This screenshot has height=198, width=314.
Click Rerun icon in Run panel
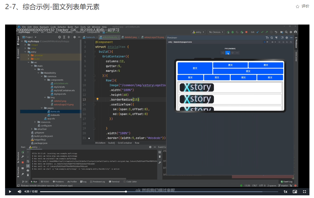[23, 152]
